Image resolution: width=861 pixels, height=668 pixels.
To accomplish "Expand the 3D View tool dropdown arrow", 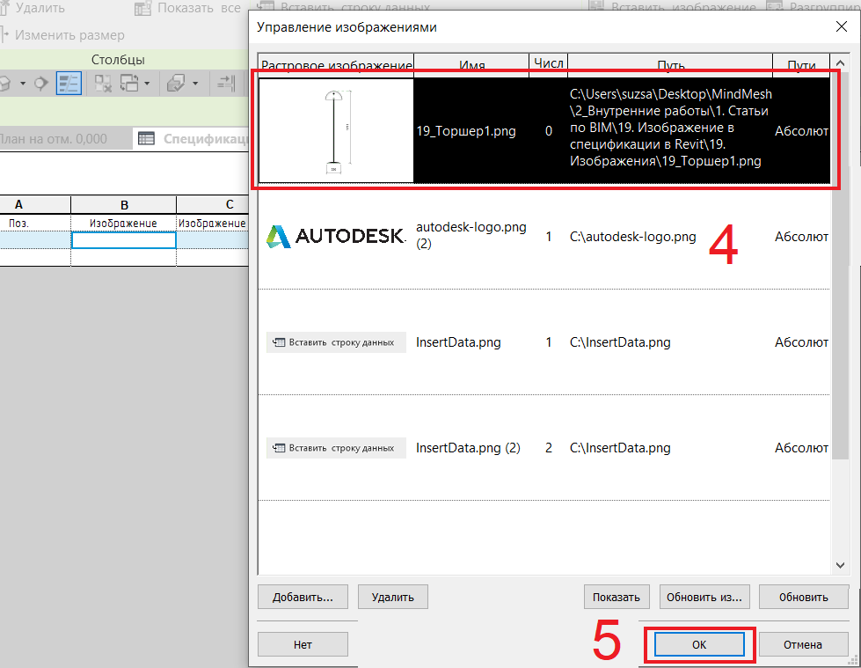I will (23, 84).
